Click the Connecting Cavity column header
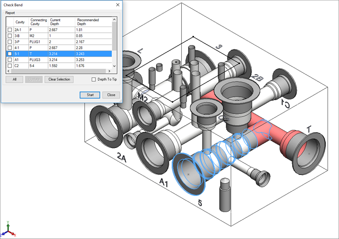Screen dimensions: 339x239 (38, 22)
